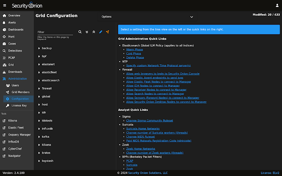Toggle the hamburger menu at top left
282x176 pixels.
tap(4, 5)
